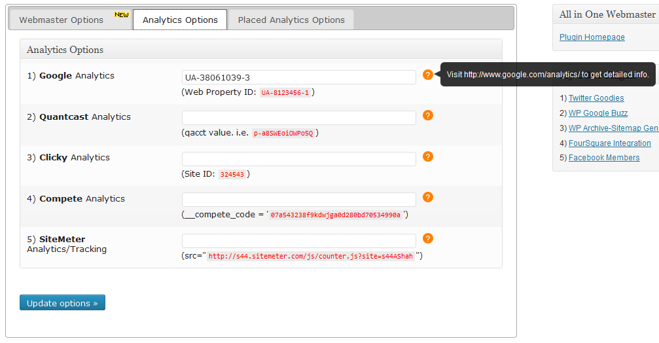The width and height of the screenshot is (659, 343).
Task: Click the All in One Webmaster heading
Action: pyautogui.click(x=607, y=14)
